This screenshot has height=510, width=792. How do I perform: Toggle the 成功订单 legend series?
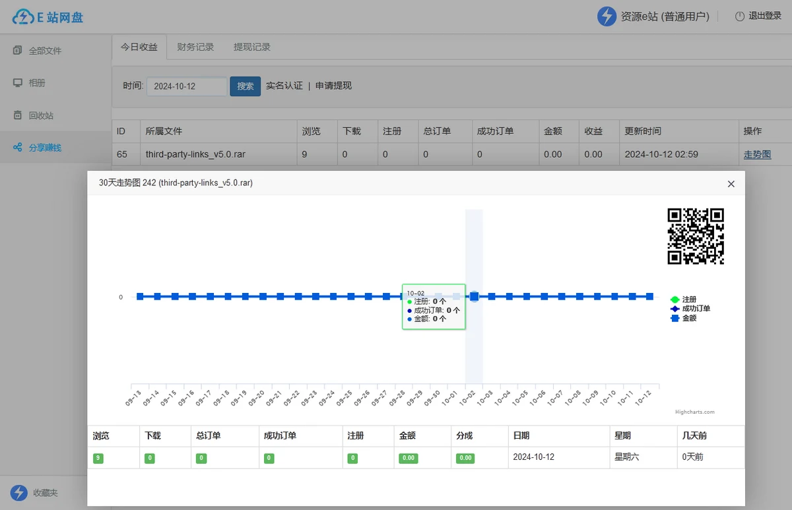(x=696, y=309)
